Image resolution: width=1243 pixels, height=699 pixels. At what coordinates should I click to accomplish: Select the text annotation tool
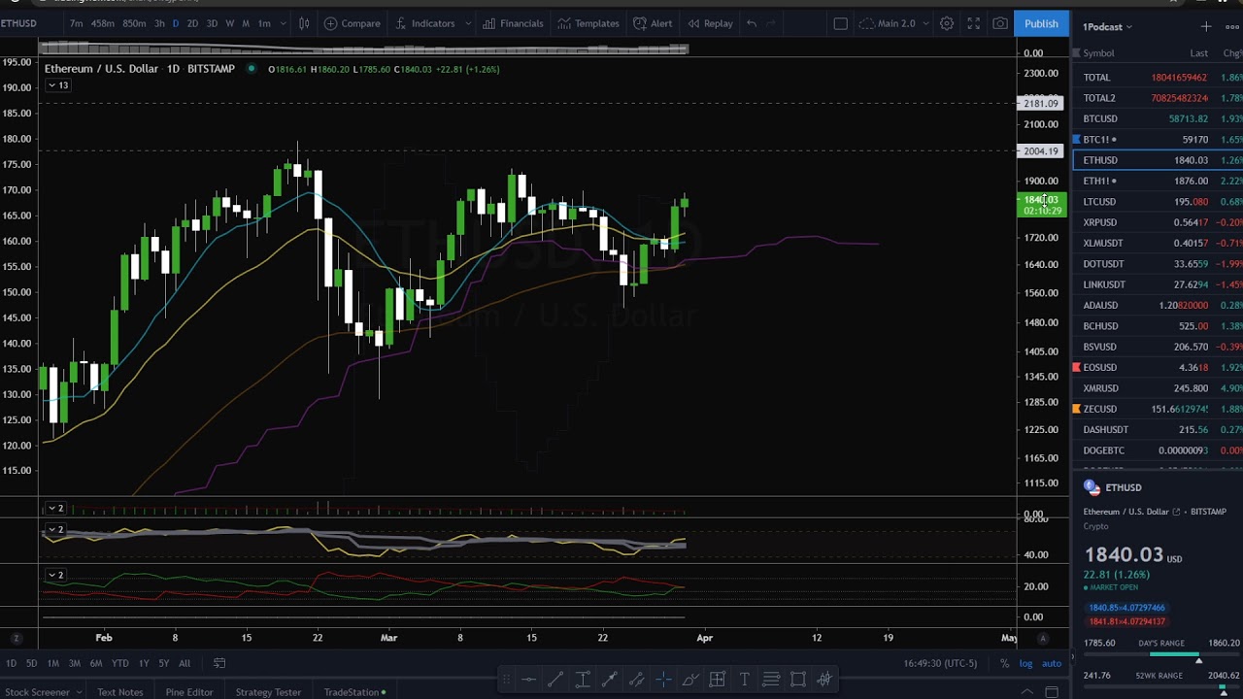point(744,680)
